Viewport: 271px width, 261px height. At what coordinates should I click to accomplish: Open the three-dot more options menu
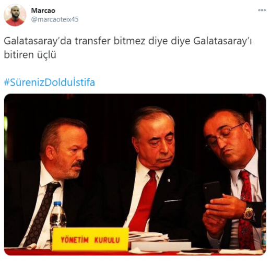point(262,10)
